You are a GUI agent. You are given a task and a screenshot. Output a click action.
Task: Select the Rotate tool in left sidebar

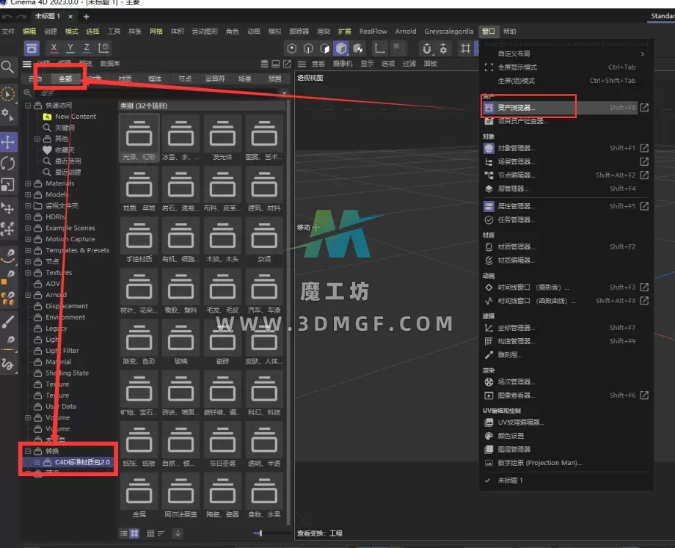click(x=8, y=164)
